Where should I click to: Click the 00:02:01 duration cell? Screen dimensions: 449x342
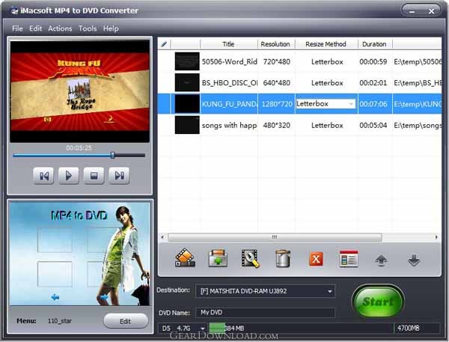click(373, 83)
